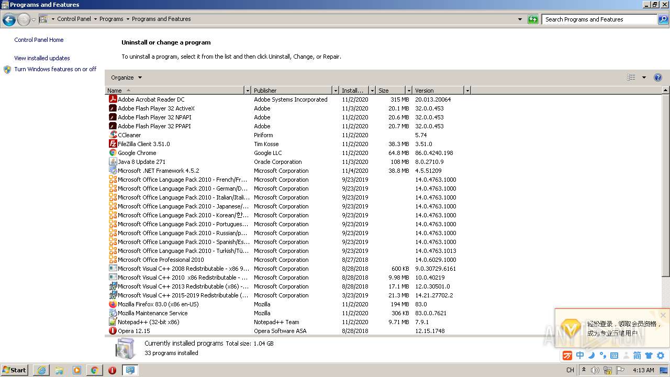The image size is (670, 377).
Task: Click the vertical scrollbar of program list
Action: point(666,186)
